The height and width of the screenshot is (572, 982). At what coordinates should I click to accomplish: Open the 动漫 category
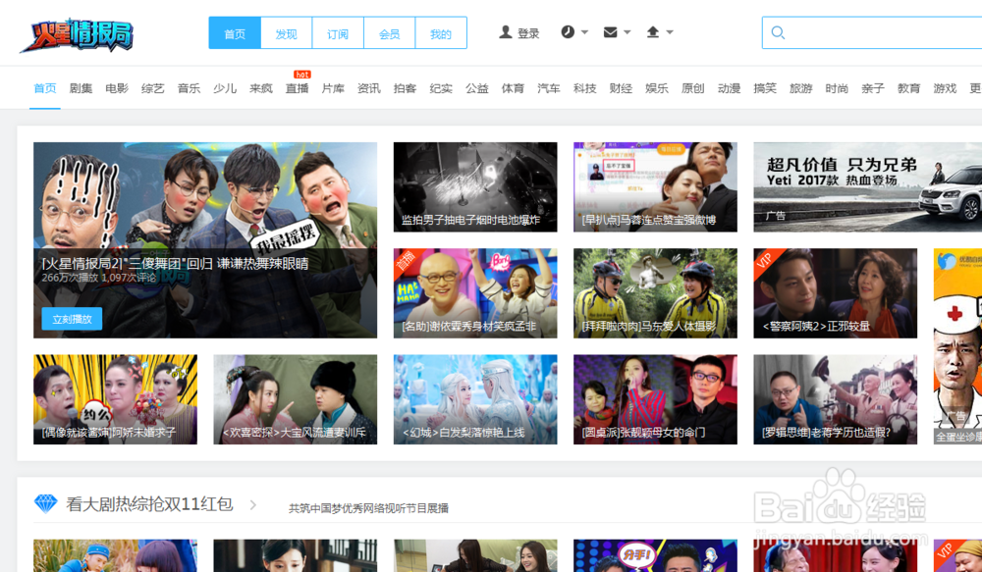tap(729, 88)
